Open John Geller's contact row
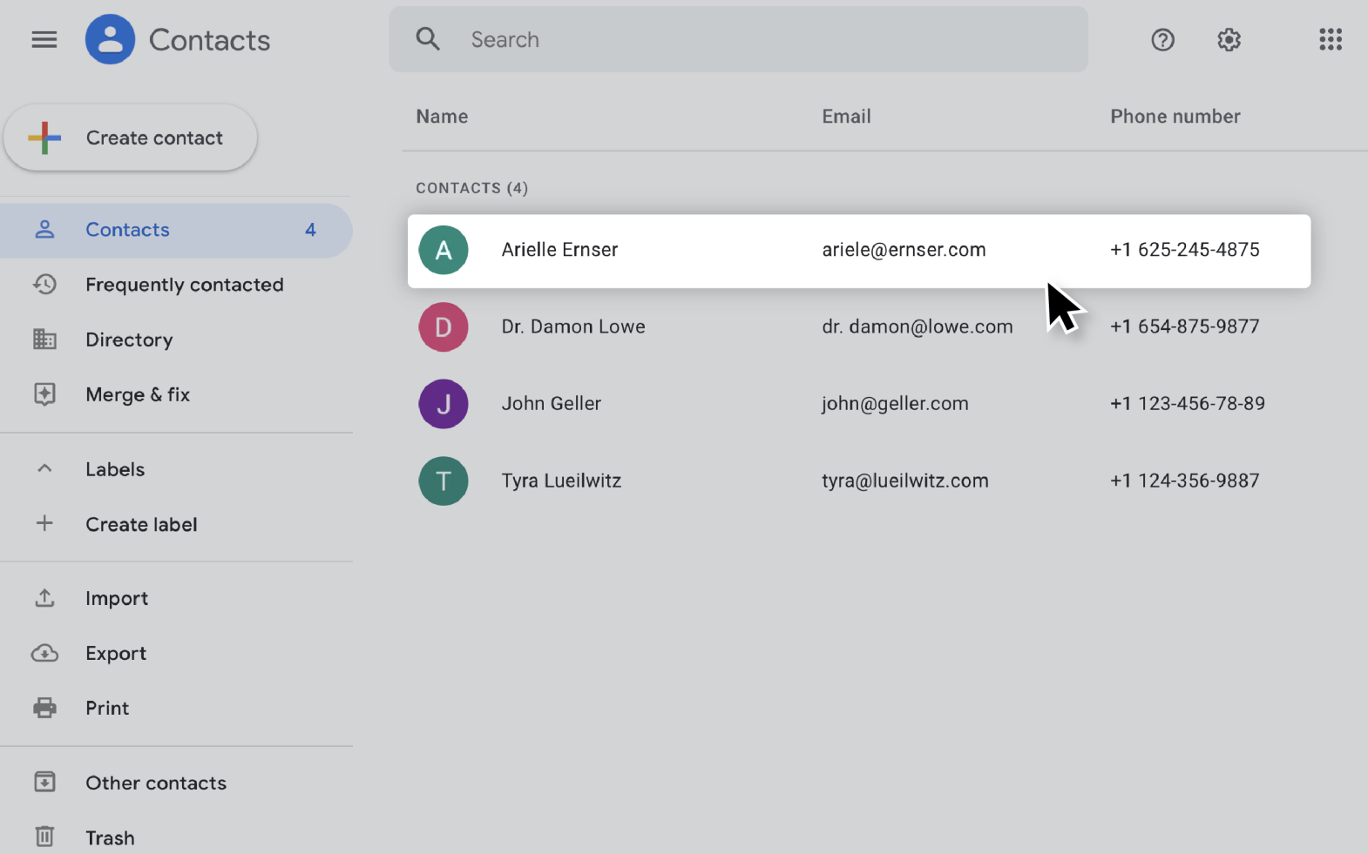 pos(551,404)
